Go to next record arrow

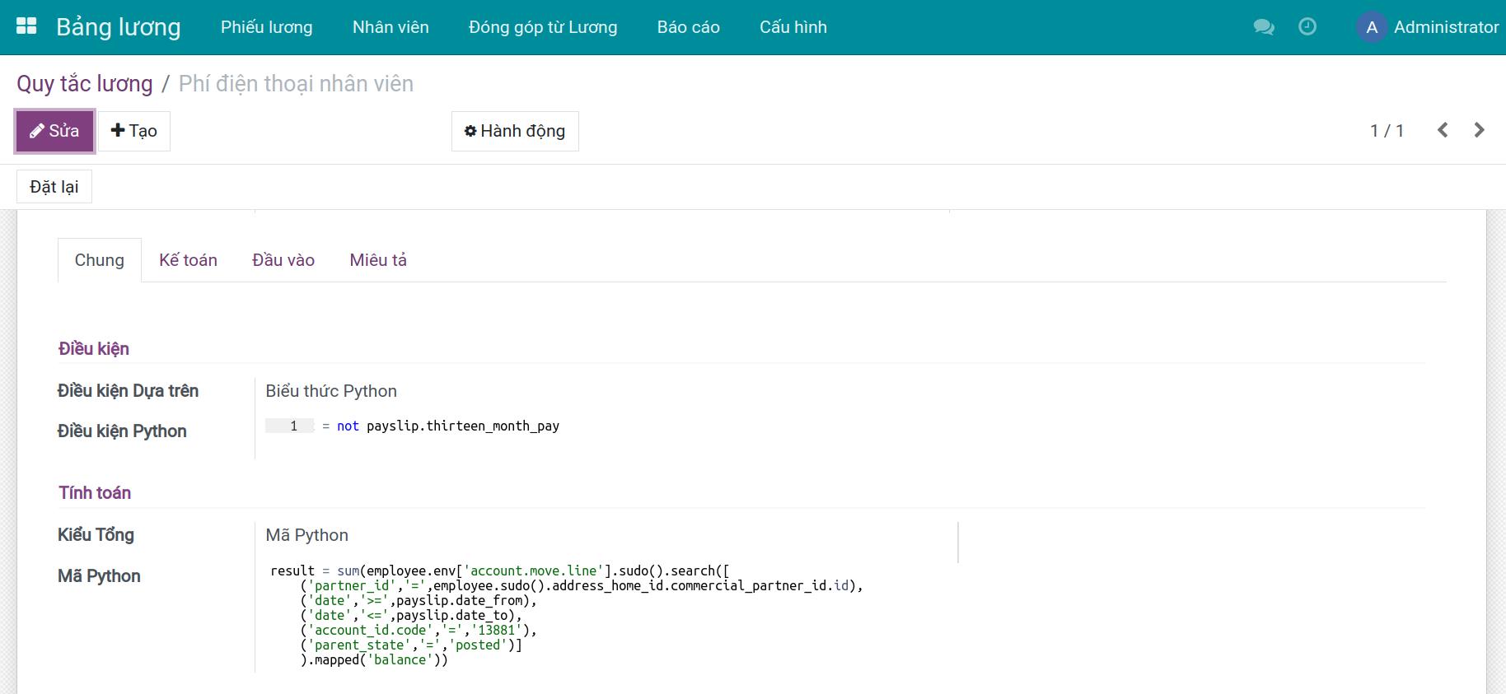[x=1479, y=130]
